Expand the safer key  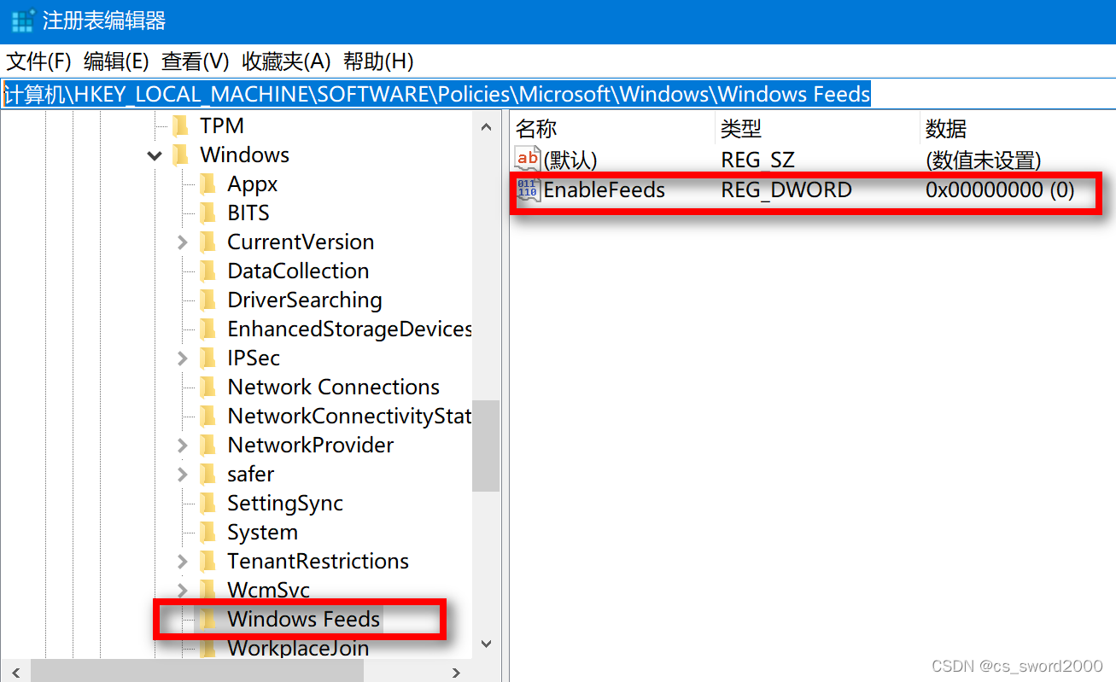click(182, 475)
